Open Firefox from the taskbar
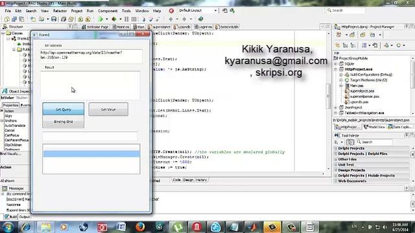 (140, 227)
